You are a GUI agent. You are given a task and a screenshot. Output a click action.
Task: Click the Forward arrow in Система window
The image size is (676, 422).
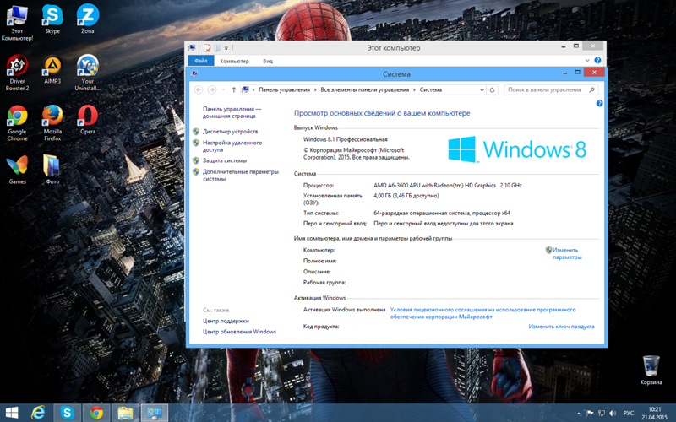click(x=212, y=89)
